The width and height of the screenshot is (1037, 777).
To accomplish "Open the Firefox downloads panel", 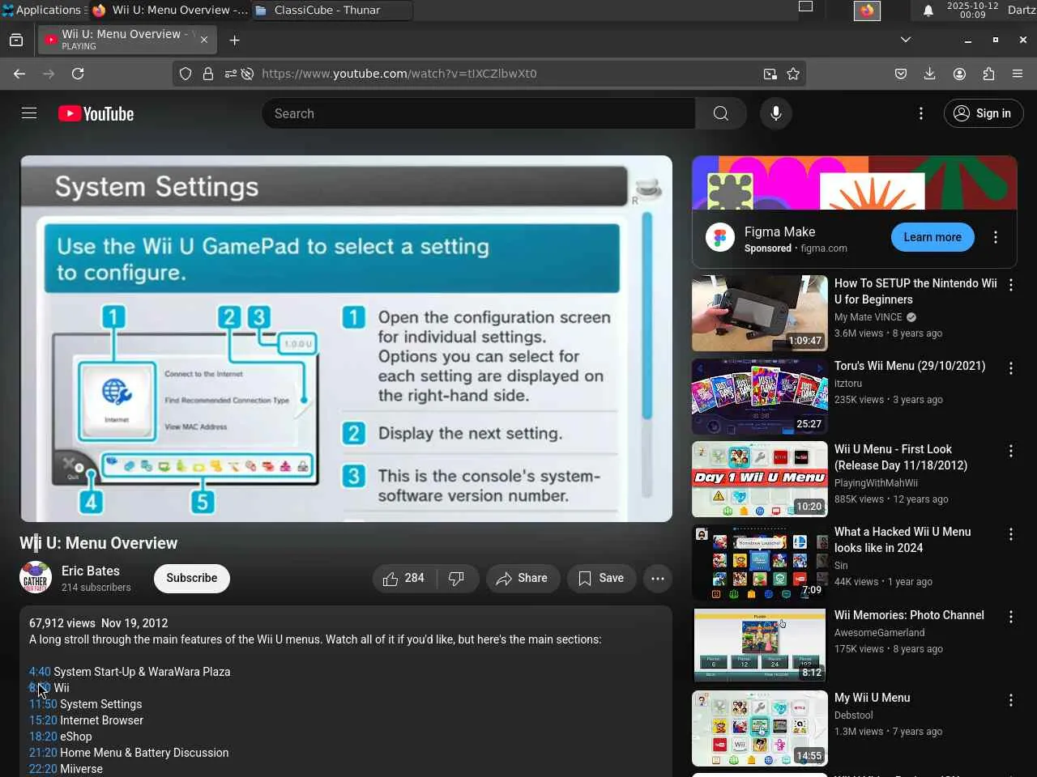I will (930, 74).
